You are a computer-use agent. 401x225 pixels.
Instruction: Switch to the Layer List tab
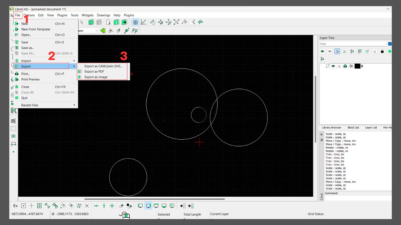tap(371, 127)
